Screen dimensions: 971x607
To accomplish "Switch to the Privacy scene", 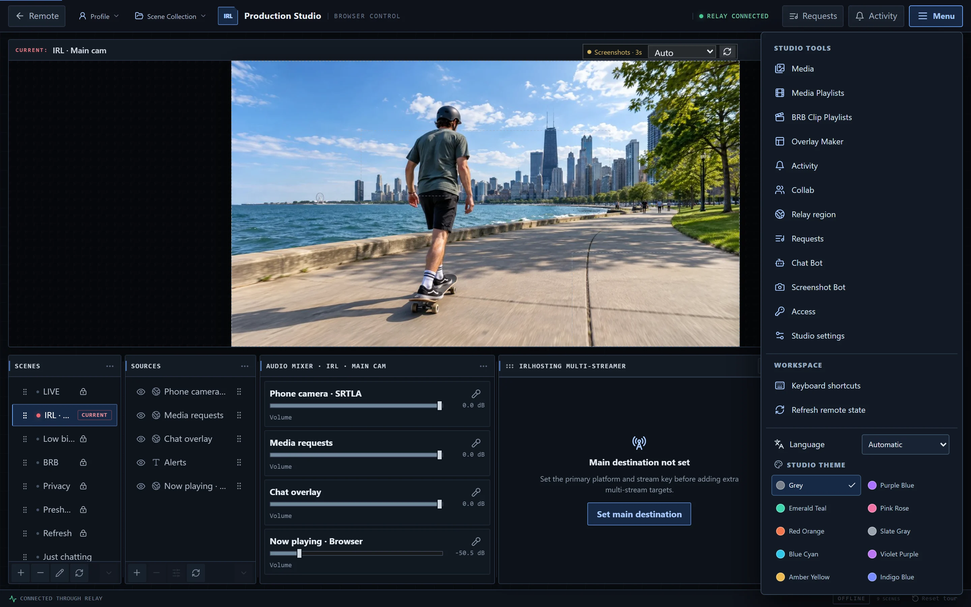I will click(65, 486).
